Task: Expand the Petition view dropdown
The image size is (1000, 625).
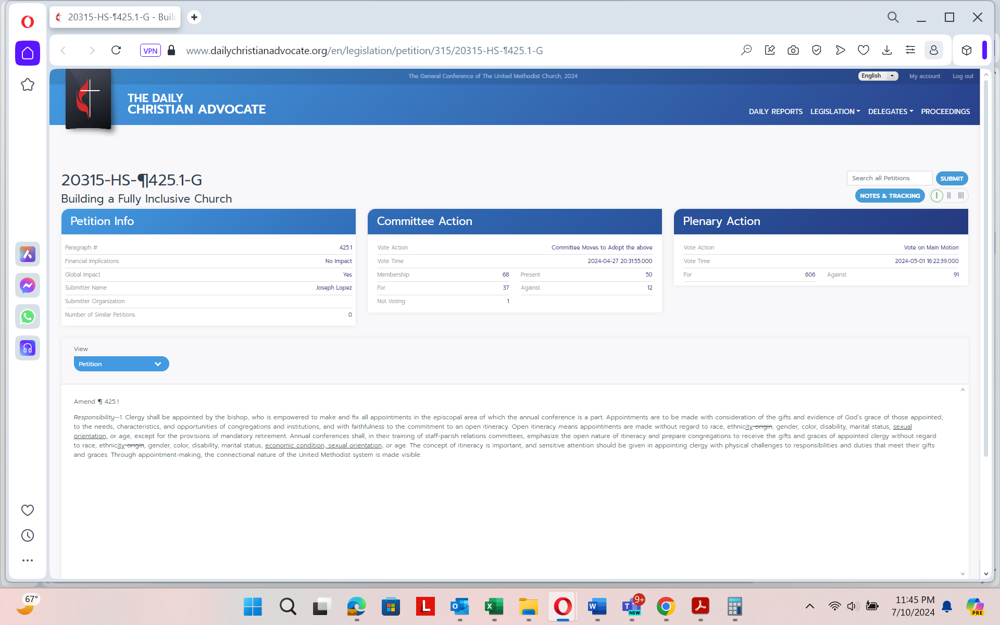Action: click(121, 364)
